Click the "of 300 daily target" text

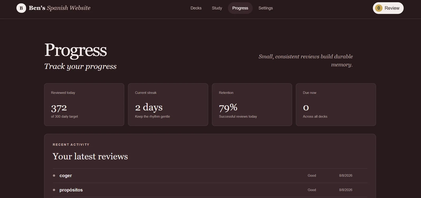[x=64, y=116]
